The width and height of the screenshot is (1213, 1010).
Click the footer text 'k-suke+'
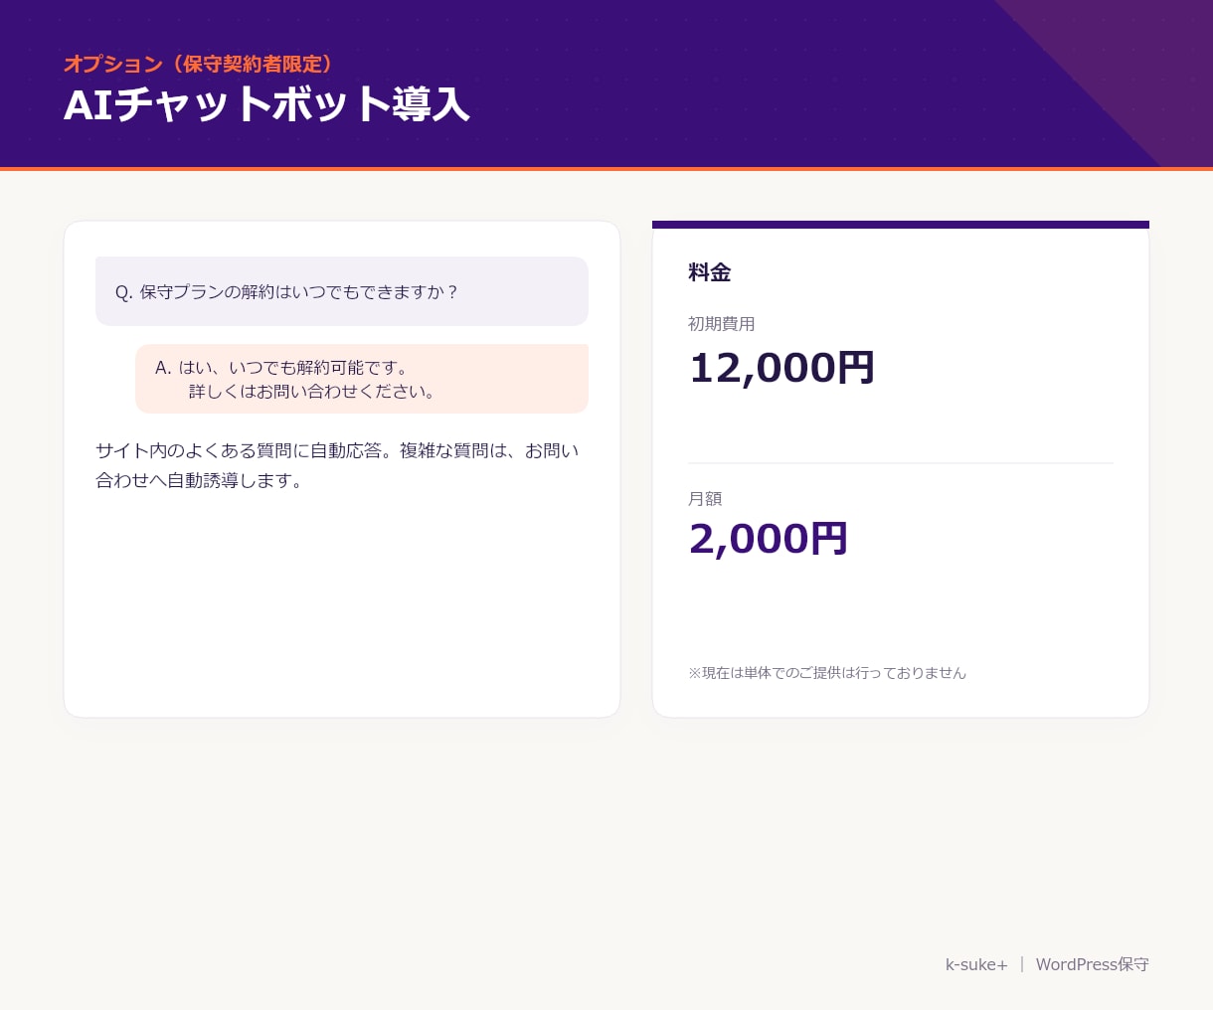976,964
